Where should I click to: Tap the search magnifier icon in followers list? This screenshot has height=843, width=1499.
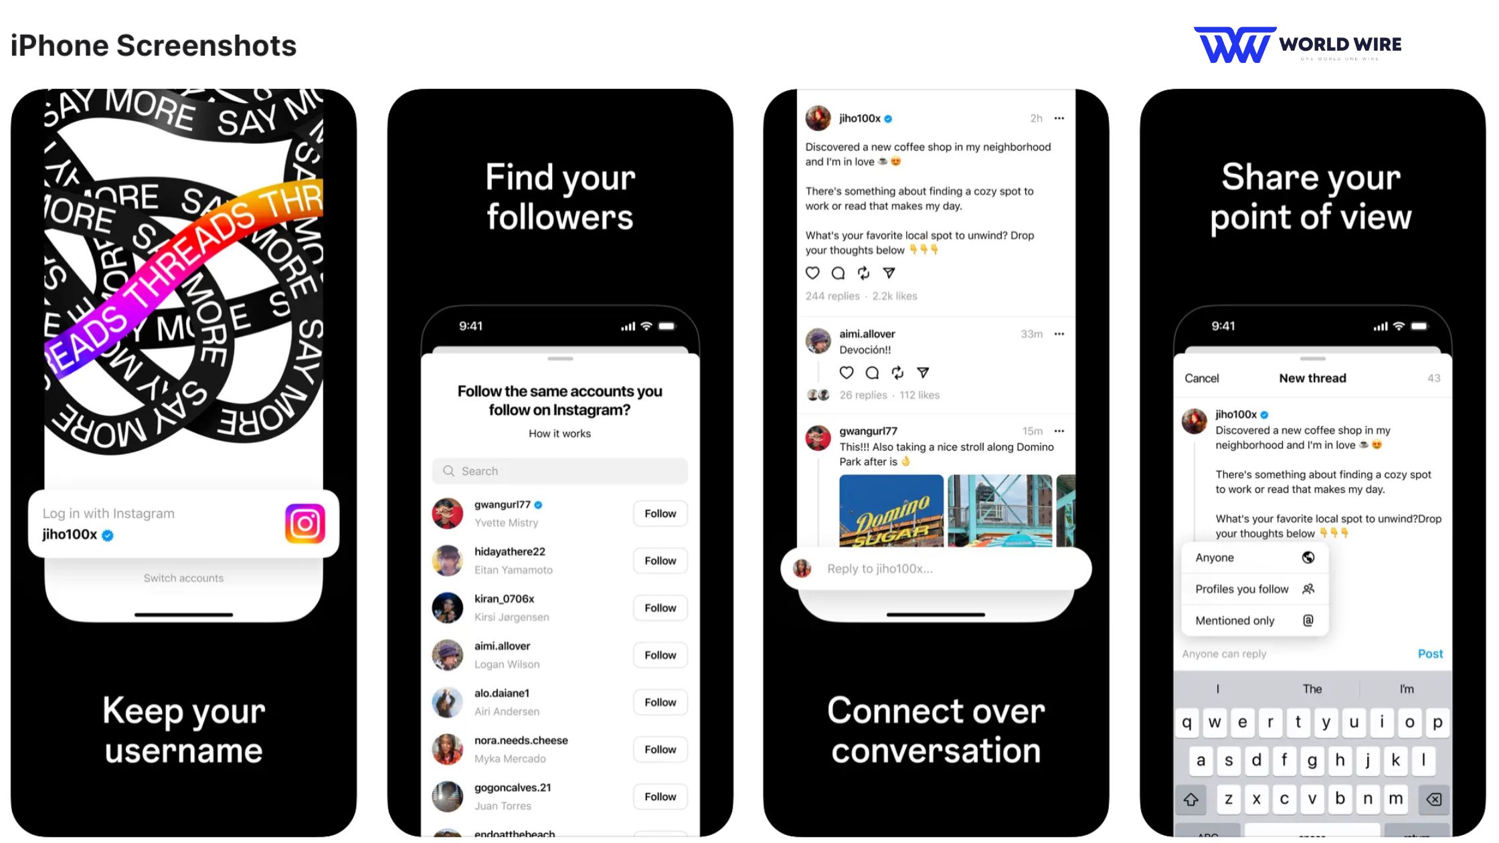448,470
